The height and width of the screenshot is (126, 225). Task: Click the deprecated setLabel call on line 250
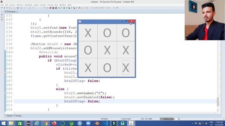pyautogui.click(x=85, y=93)
